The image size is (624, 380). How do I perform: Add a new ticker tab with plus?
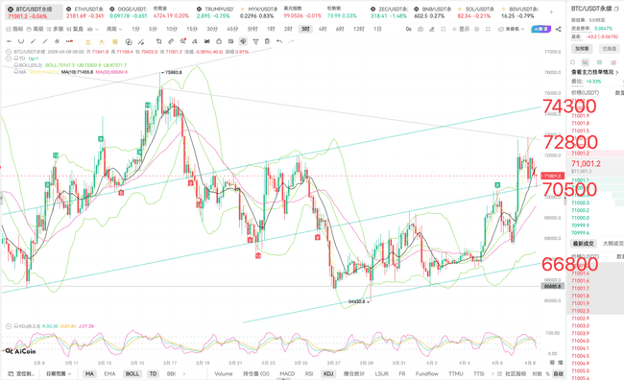[x=551, y=12]
